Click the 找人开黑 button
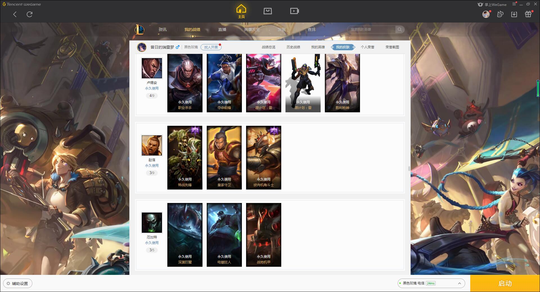Image resolution: width=540 pixels, height=292 pixels. pos(211,47)
